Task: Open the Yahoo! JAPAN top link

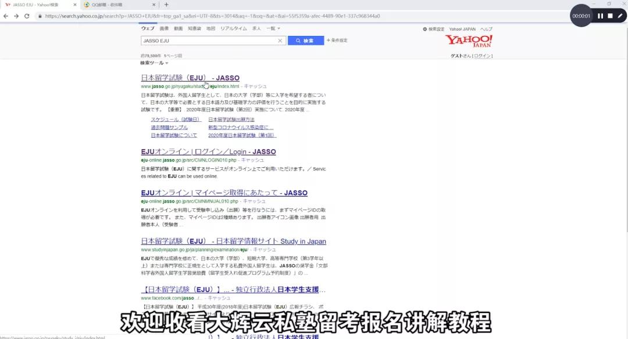Action: click(462, 29)
